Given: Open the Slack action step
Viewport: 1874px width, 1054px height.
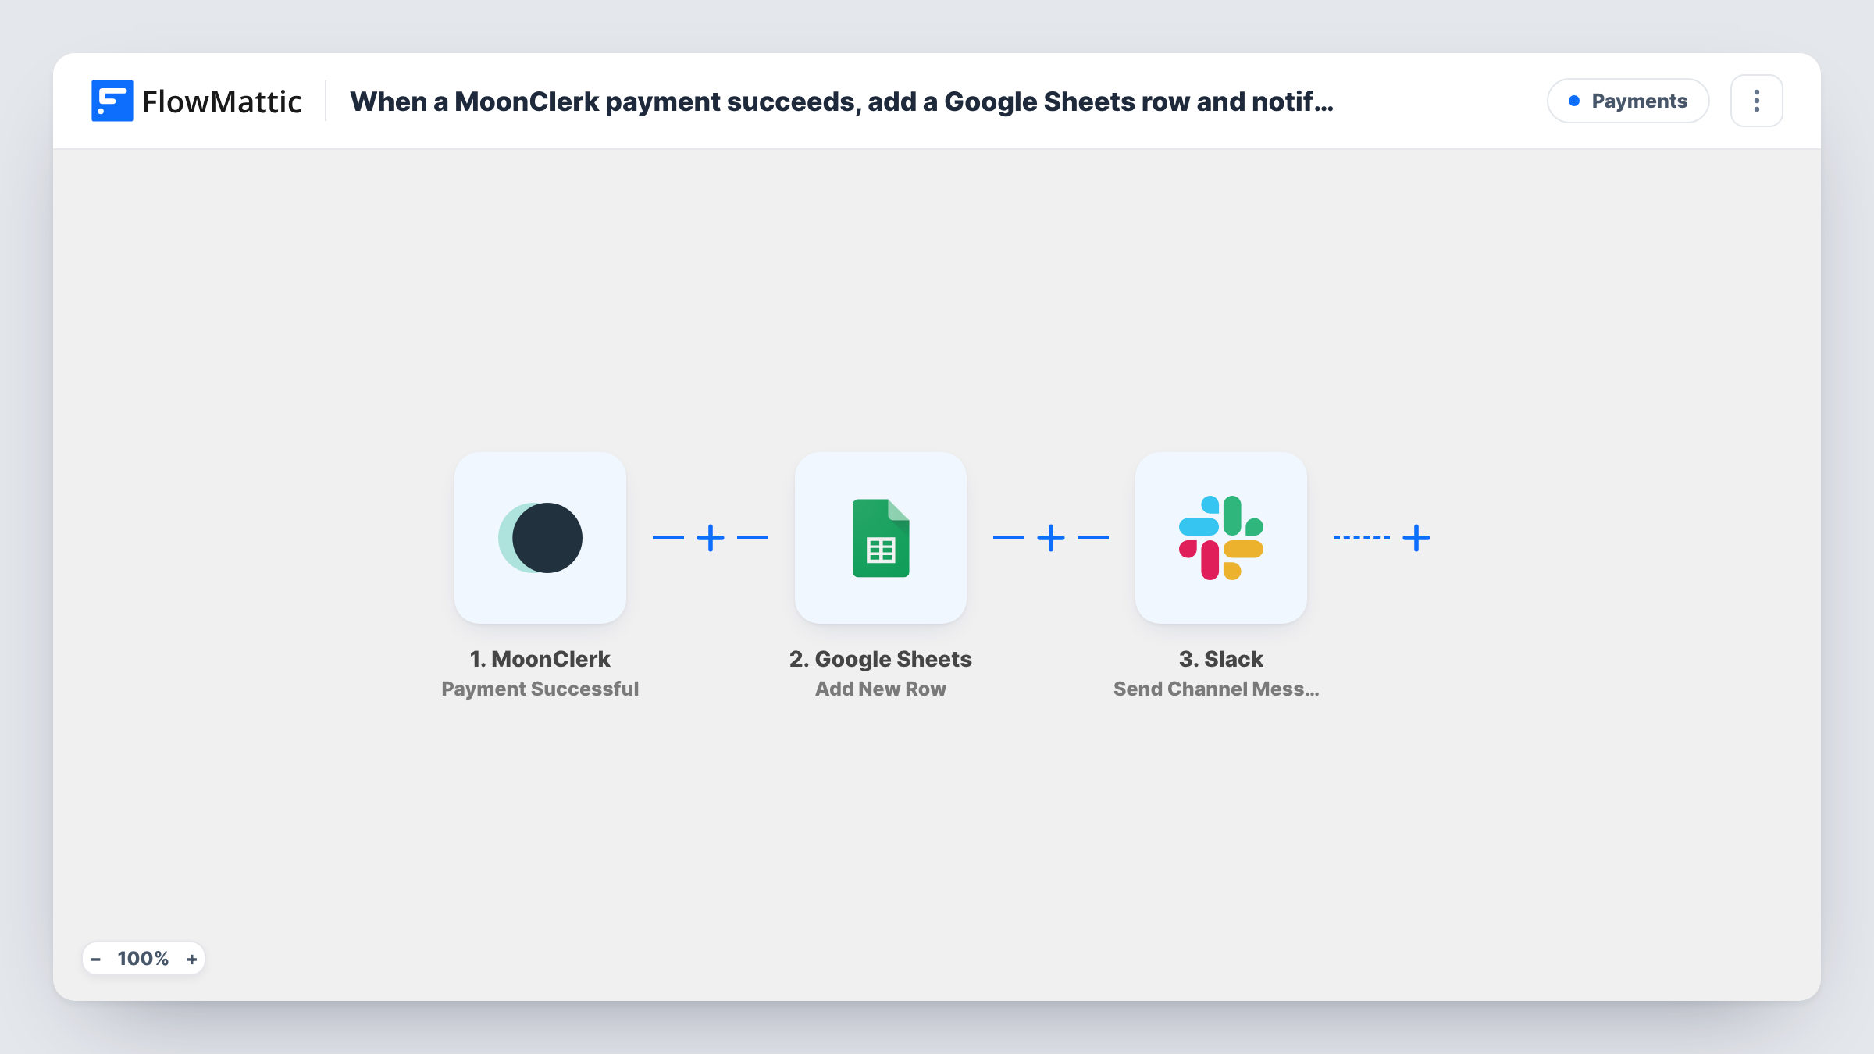Looking at the screenshot, I should tap(1221, 538).
